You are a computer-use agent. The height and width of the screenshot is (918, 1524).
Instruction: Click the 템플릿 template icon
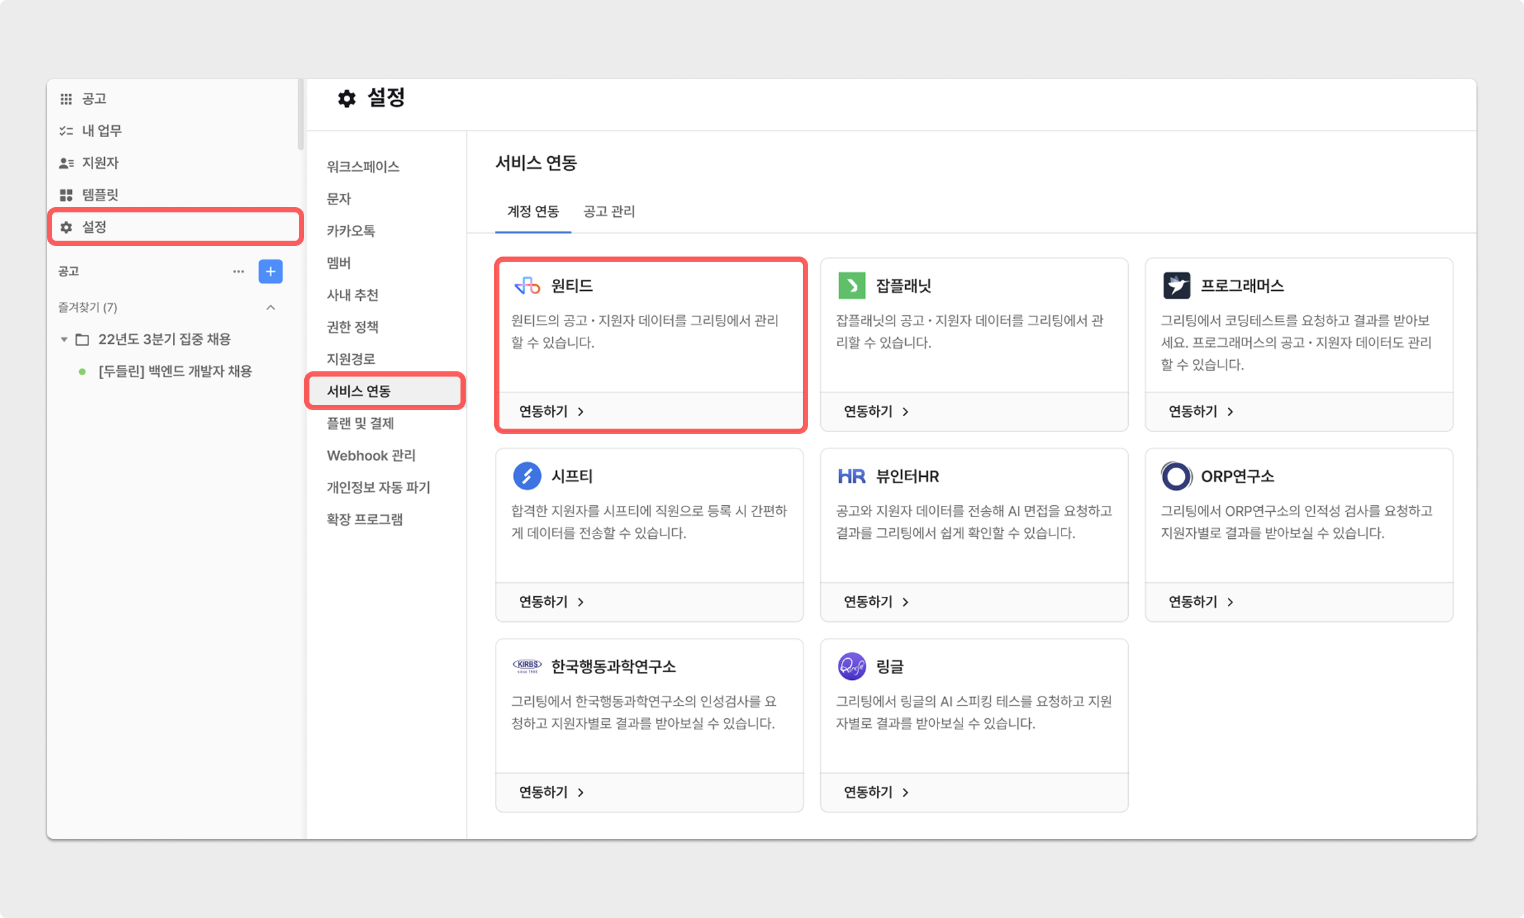click(x=66, y=195)
